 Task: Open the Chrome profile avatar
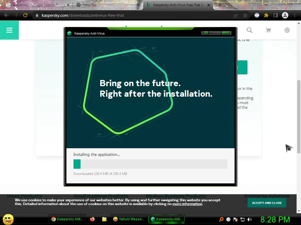click(285, 15)
